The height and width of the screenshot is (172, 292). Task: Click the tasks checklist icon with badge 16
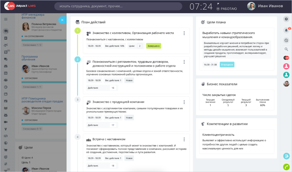tap(6, 52)
